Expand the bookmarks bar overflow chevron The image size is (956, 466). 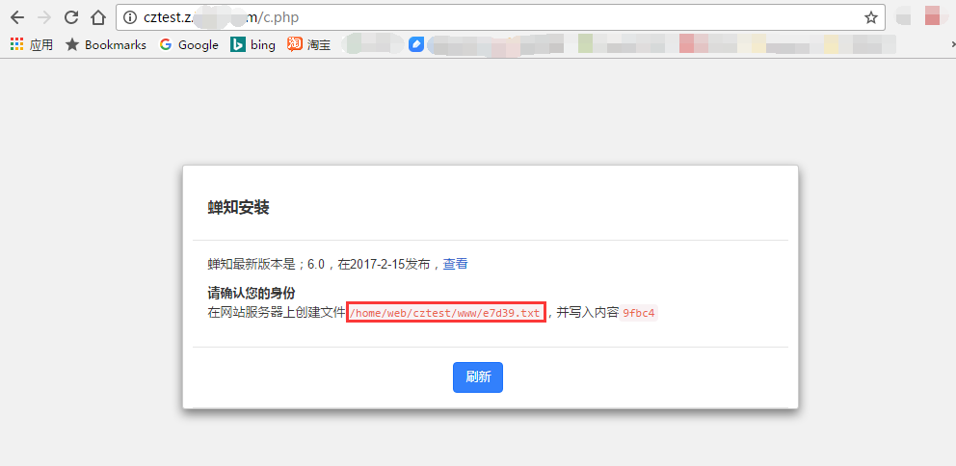point(952,44)
